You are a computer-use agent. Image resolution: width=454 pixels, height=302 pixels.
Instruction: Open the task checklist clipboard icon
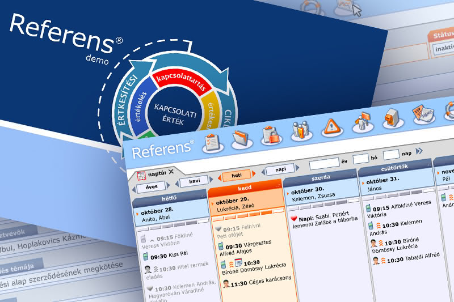pyautogui.click(x=212, y=141)
